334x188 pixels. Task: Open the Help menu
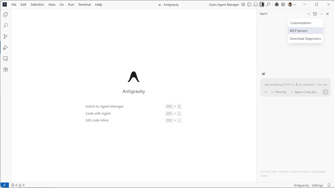(99, 4)
